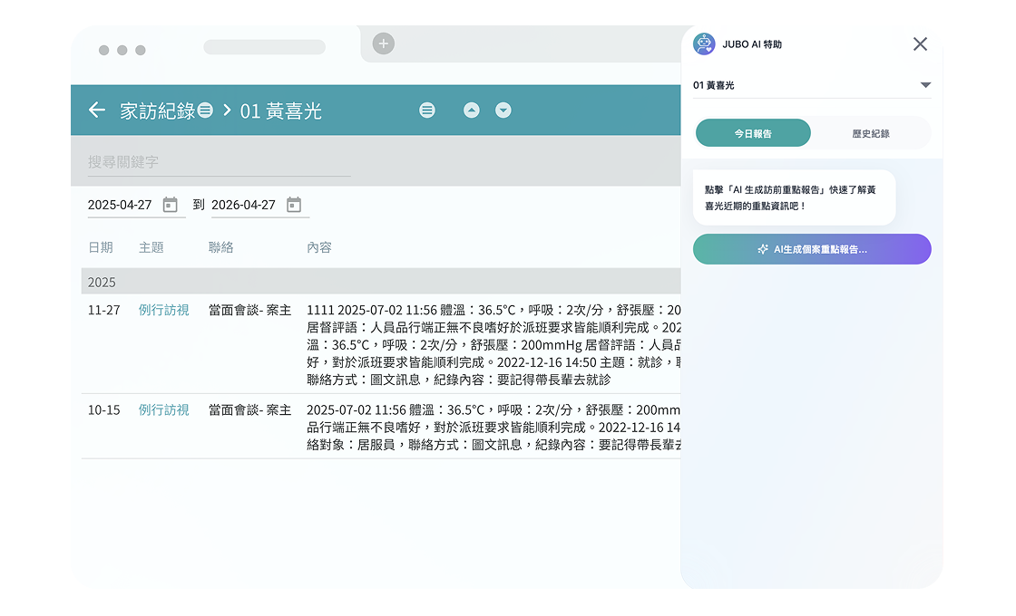Close the JUBO AI 特助 panel

[920, 44]
